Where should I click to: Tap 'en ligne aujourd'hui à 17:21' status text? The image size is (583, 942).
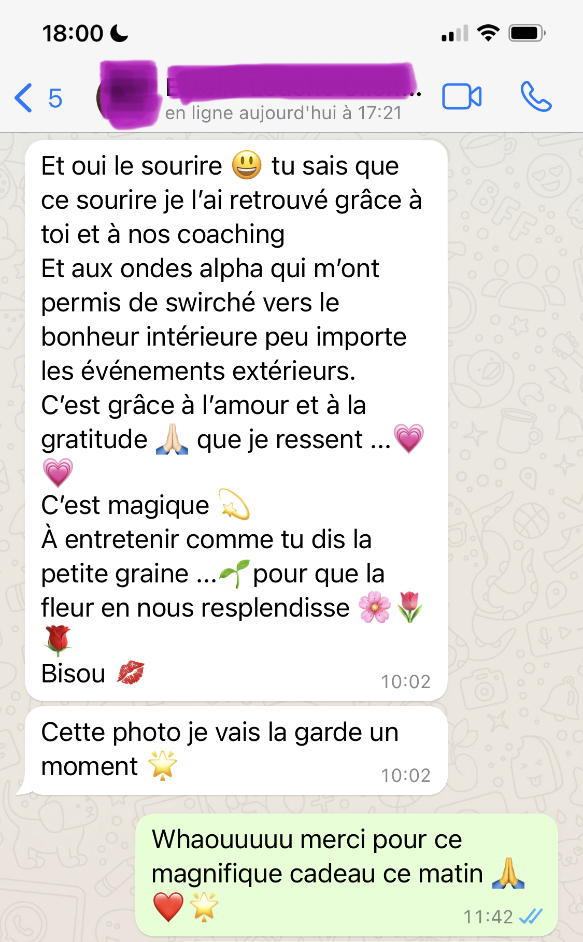point(283,113)
